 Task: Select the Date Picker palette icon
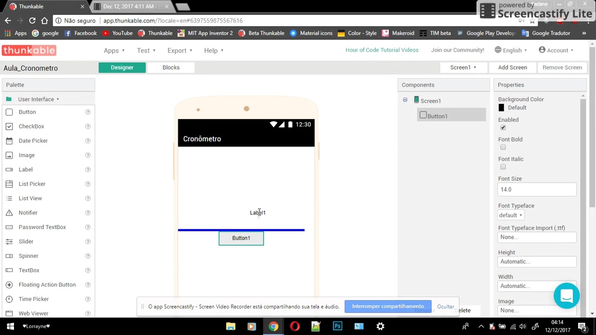[x=9, y=141]
